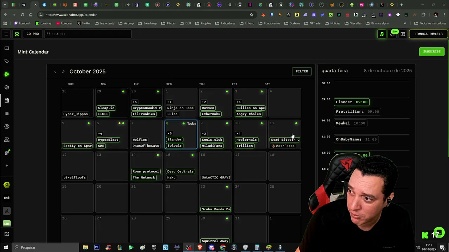
Task: Open Scuba Panda mint on October 23
Action: [x=216, y=209]
